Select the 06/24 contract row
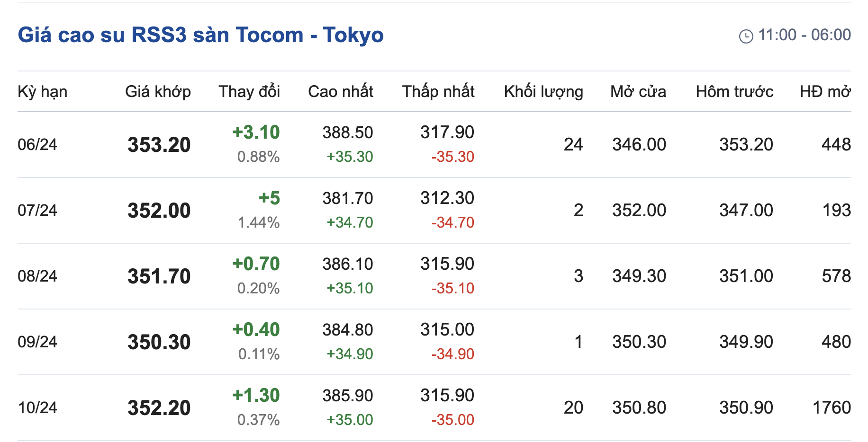This screenshot has height=442, width=868. tap(37, 144)
